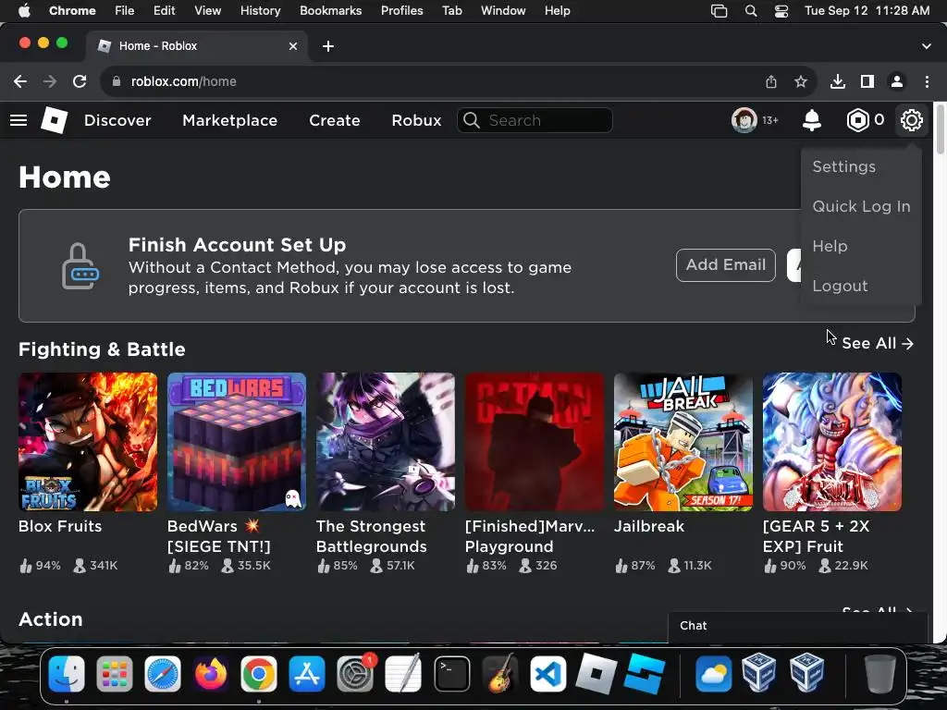Open the notifications bell
Viewport: 947px width, 710px height.
[812, 120]
